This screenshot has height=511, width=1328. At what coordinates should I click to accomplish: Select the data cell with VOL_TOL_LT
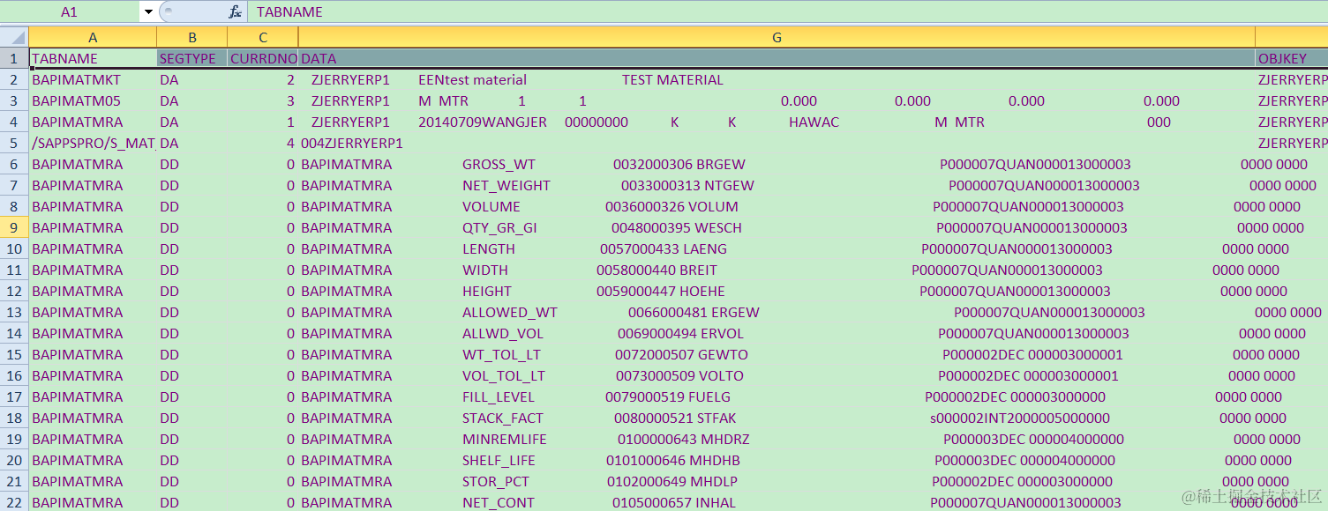[x=777, y=375]
